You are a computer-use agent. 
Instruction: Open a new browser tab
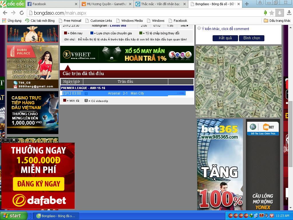(247, 4)
